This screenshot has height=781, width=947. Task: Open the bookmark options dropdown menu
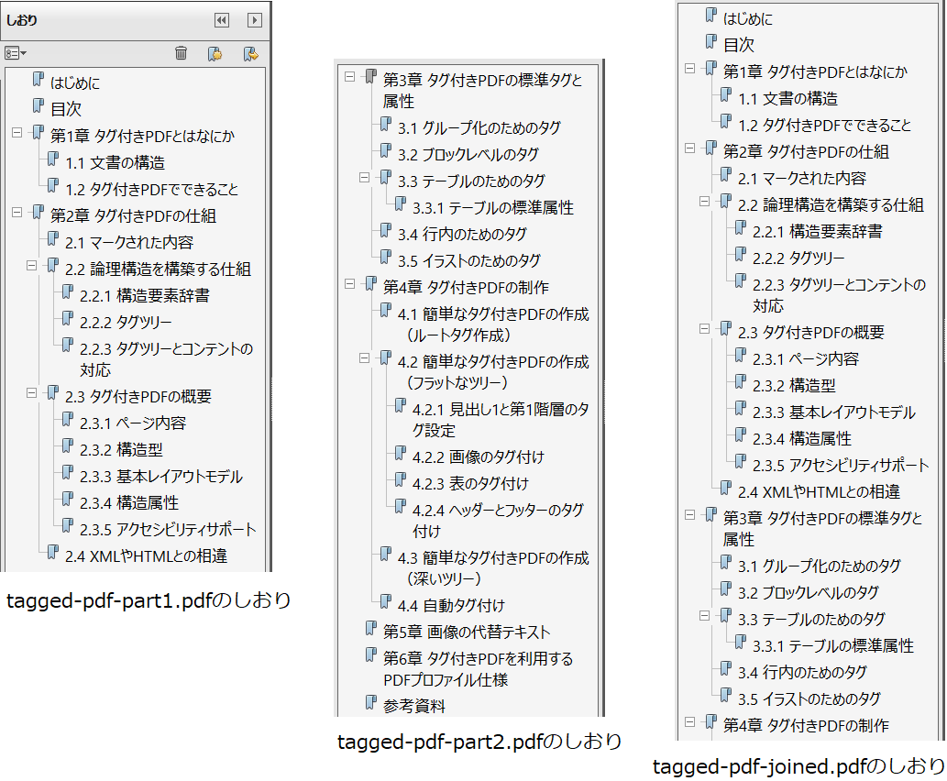point(16,53)
